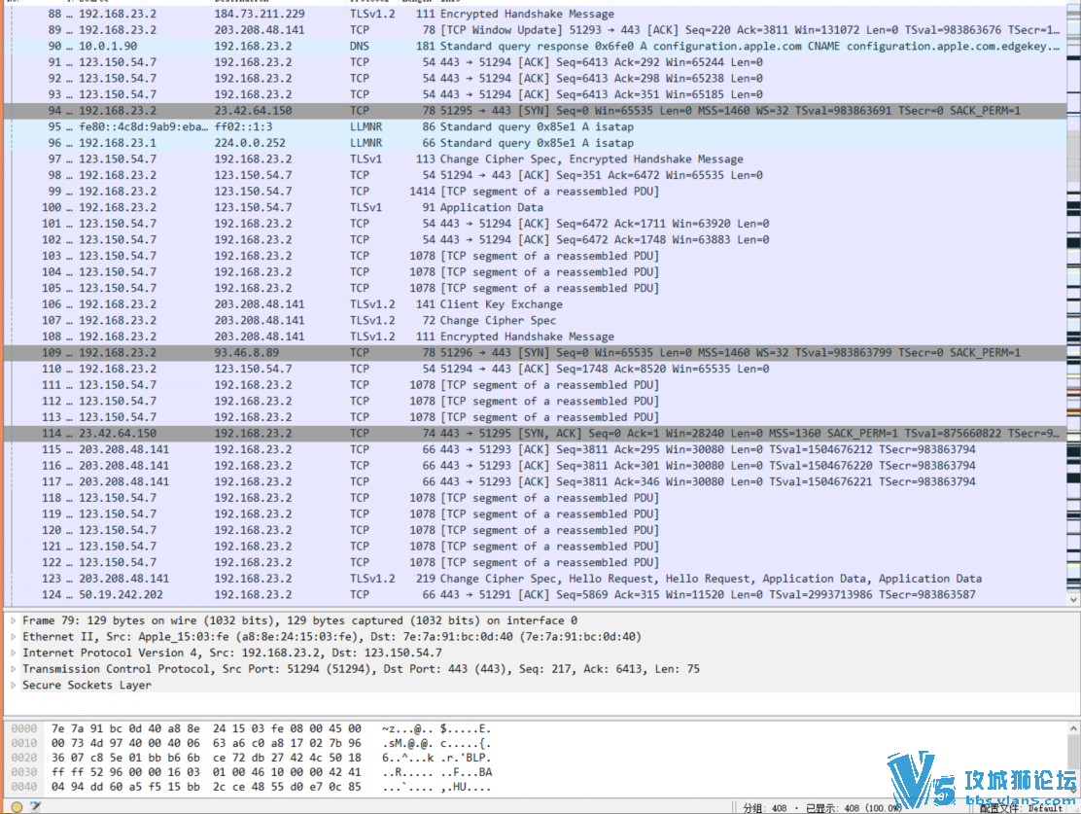Click the expert info circle icon in status bar
This screenshot has height=814, width=1081.
(x=17, y=806)
